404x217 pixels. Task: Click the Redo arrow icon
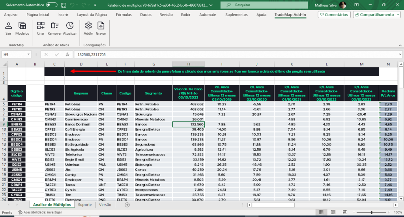(x=84, y=5)
